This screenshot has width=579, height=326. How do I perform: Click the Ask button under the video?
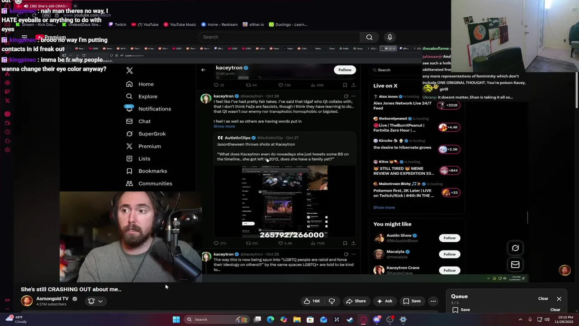point(384,301)
